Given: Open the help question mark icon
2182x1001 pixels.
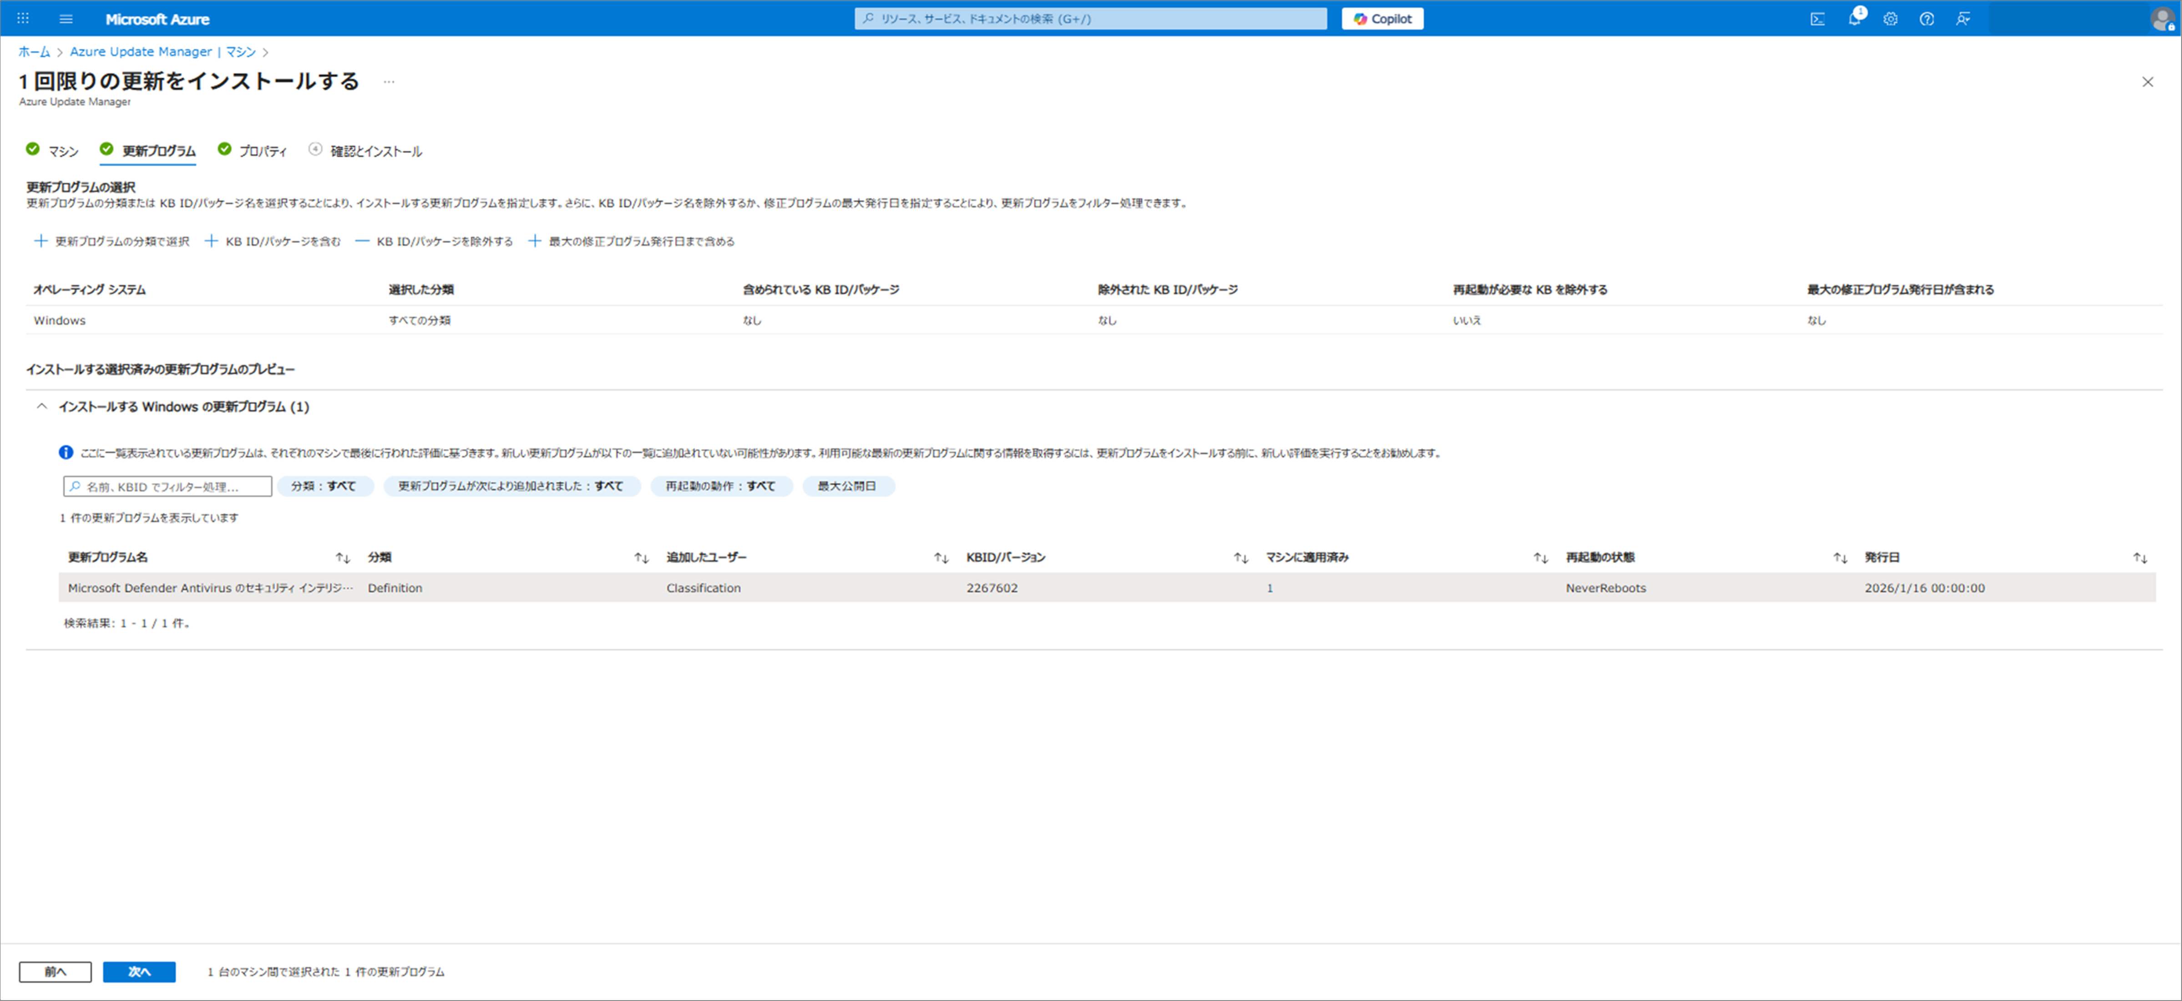Looking at the screenshot, I should click(x=1926, y=19).
